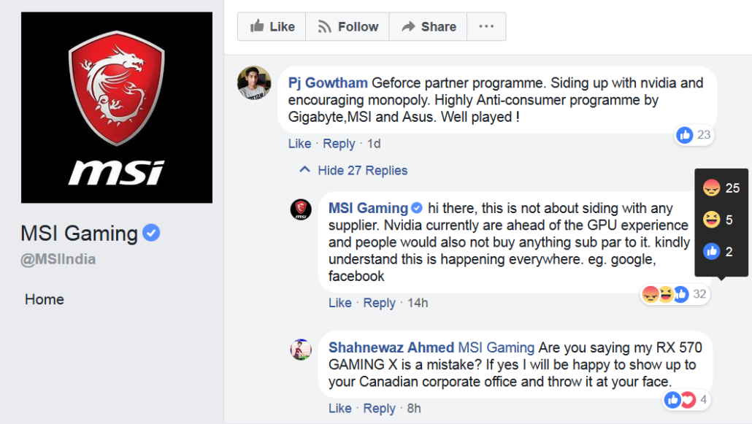The width and height of the screenshot is (752, 424).
Task: Open the Shahnewaz Ahmed profile name link
Action: [x=391, y=348]
